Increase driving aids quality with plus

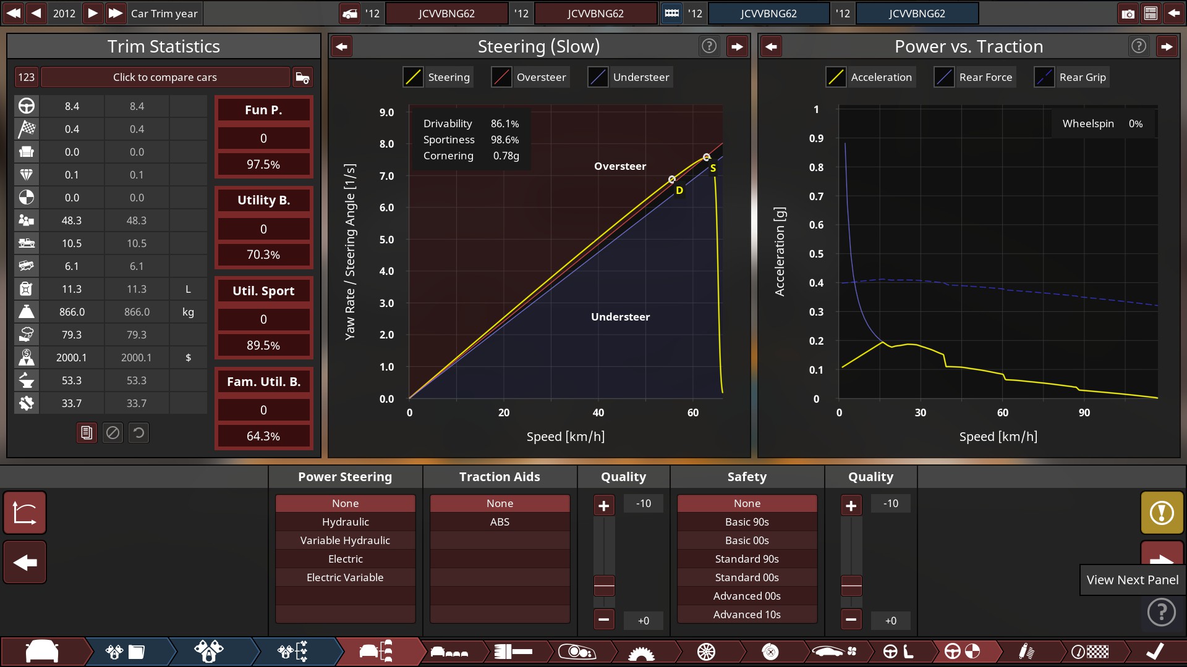[x=604, y=506]
